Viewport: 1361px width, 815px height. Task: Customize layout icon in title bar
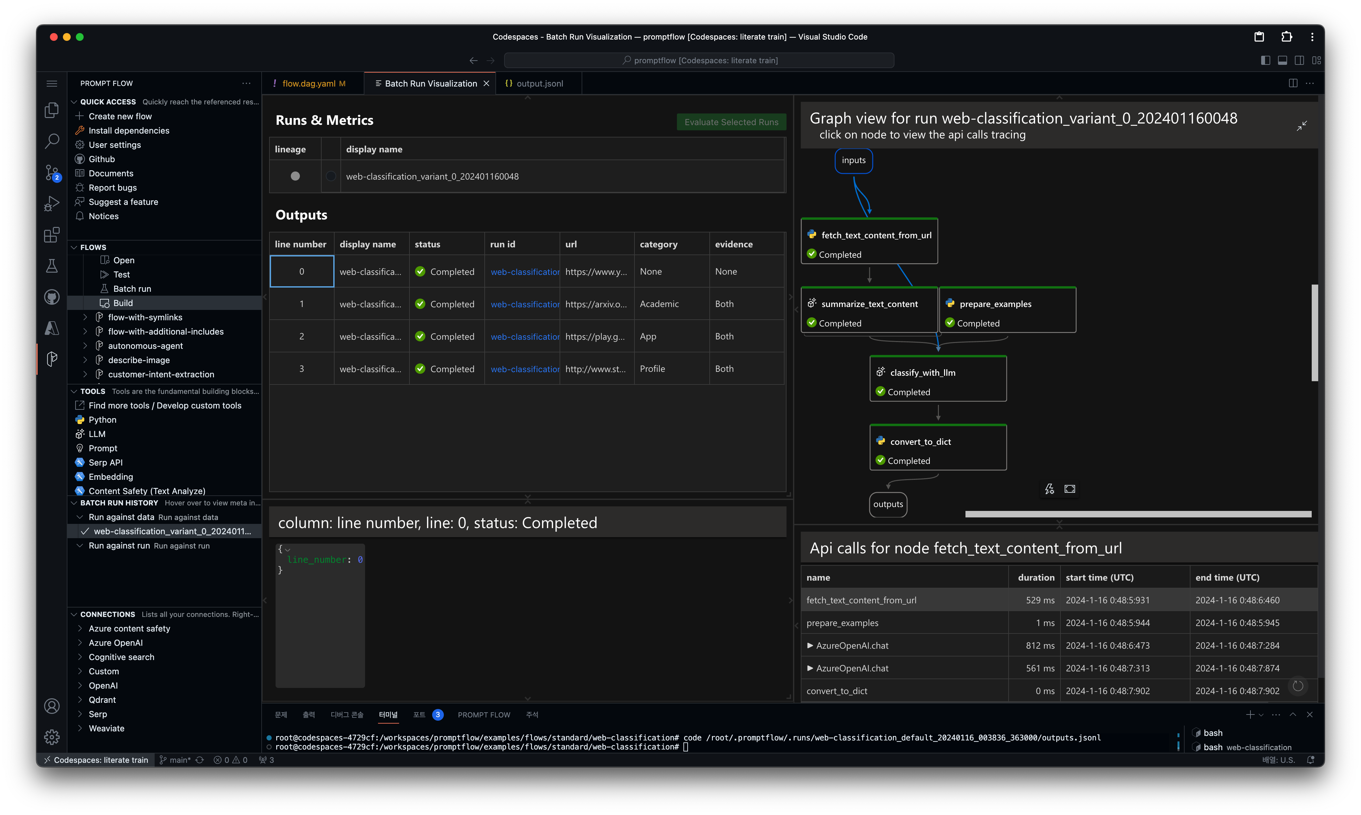(1317, 60)
